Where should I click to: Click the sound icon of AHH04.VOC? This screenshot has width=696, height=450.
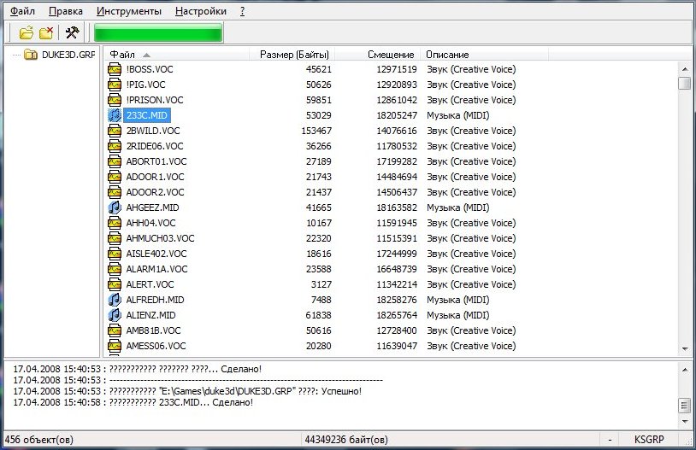point(115,223)
